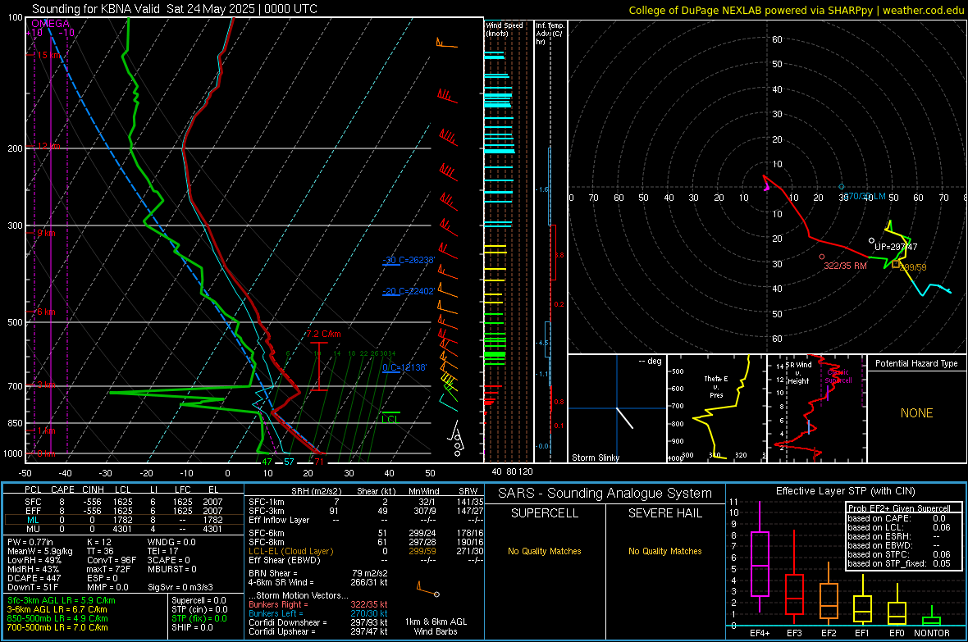Click the 'College of DuPage NEXLAB' credit line

796,10
